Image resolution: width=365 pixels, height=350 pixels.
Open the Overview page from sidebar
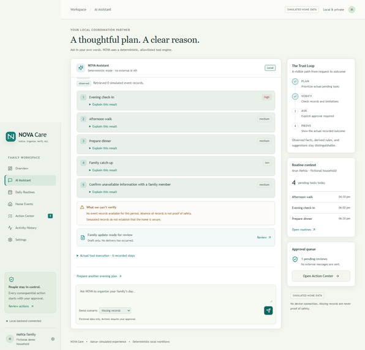point(30,169)
